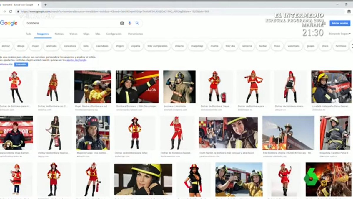The width and height of the screenshot is (353, 199).
Task: Open 'Disfraz de Bombera negro' thumbnail
Action: coord(54,133)
